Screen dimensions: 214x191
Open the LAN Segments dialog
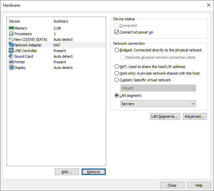(x=165, y=116)
